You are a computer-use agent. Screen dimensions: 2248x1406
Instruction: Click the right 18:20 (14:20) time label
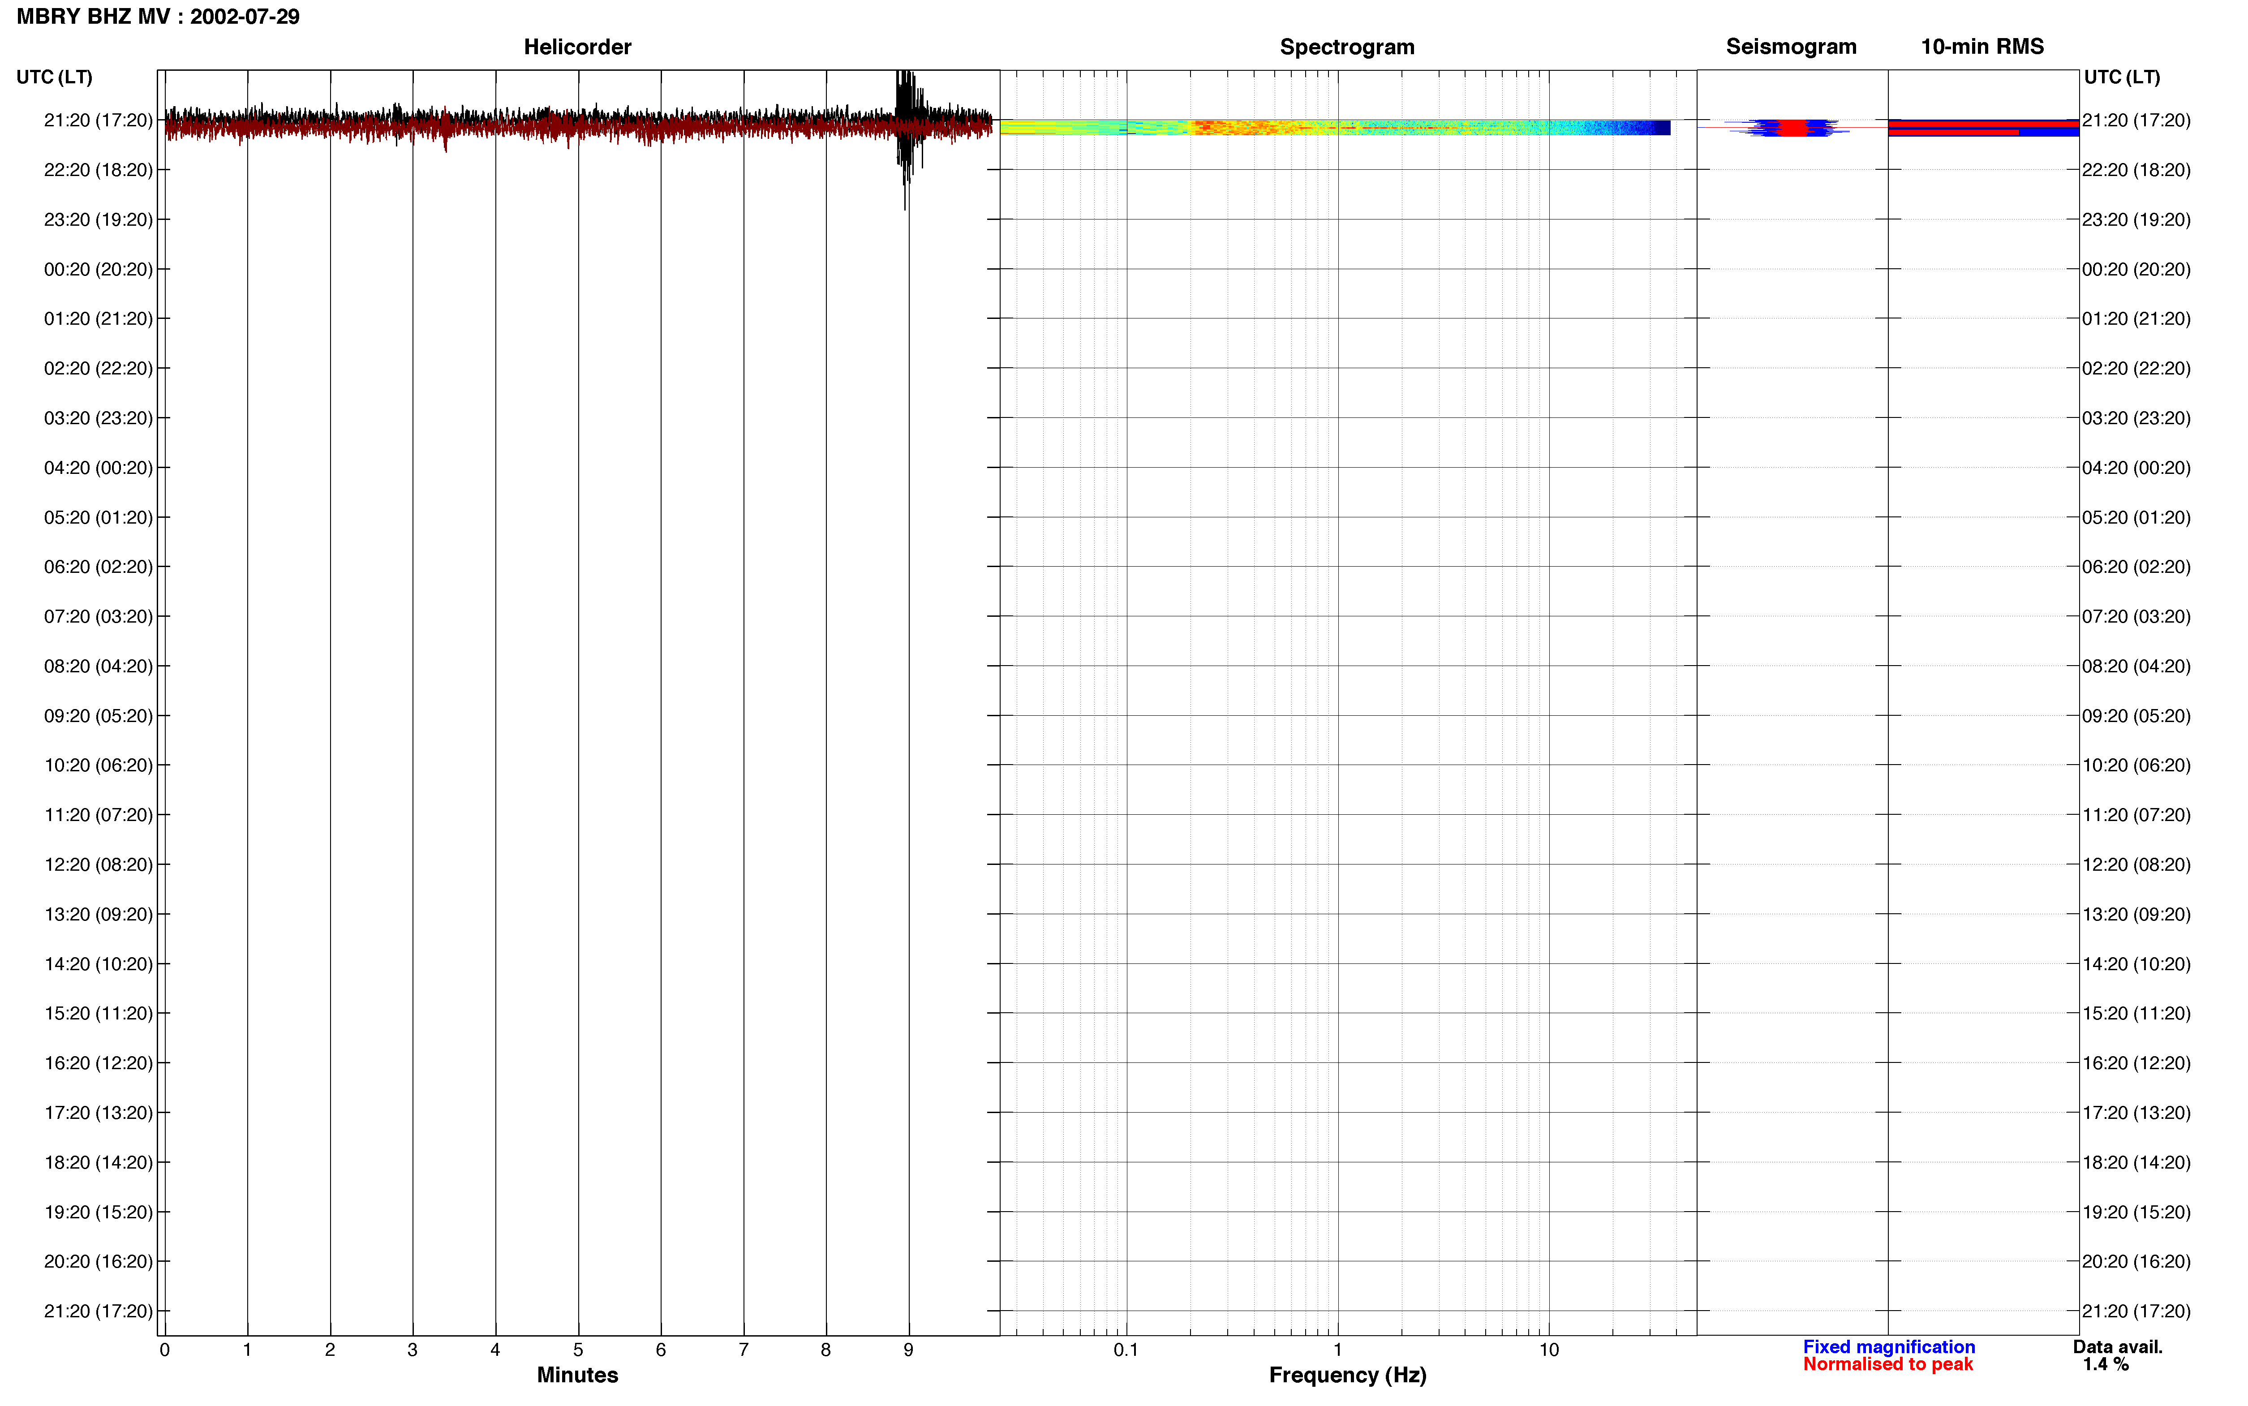[x=2136, y=1162]
